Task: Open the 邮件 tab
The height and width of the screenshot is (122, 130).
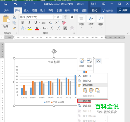Action: pos(67,11)
